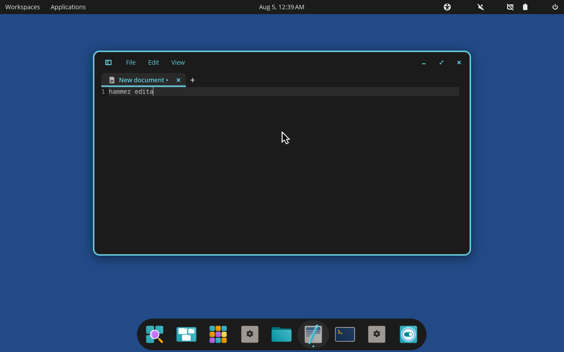Open the File menu

point(131,62)
